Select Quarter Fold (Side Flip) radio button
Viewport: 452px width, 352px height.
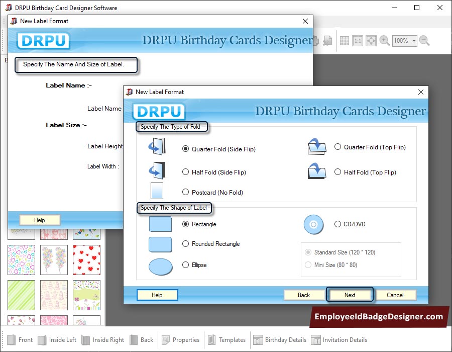[186, 149]
